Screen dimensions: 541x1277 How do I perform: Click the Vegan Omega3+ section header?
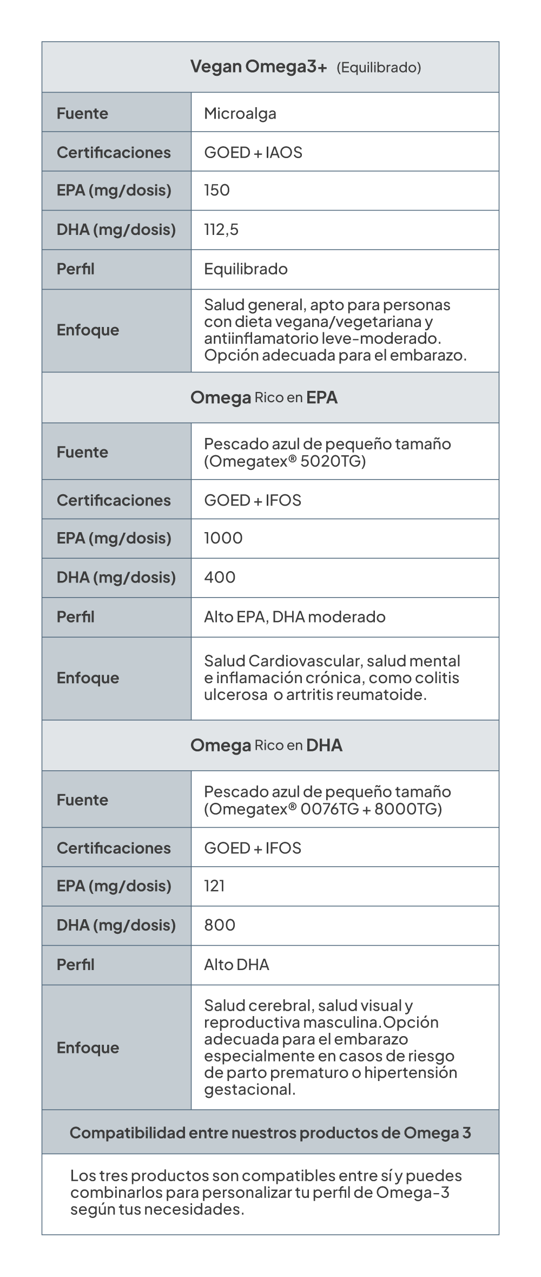(305, 67)
